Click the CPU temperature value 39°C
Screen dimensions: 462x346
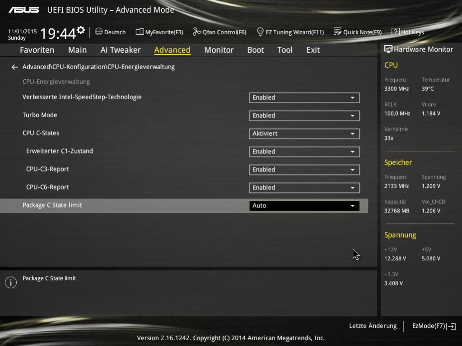pos(428,88)
